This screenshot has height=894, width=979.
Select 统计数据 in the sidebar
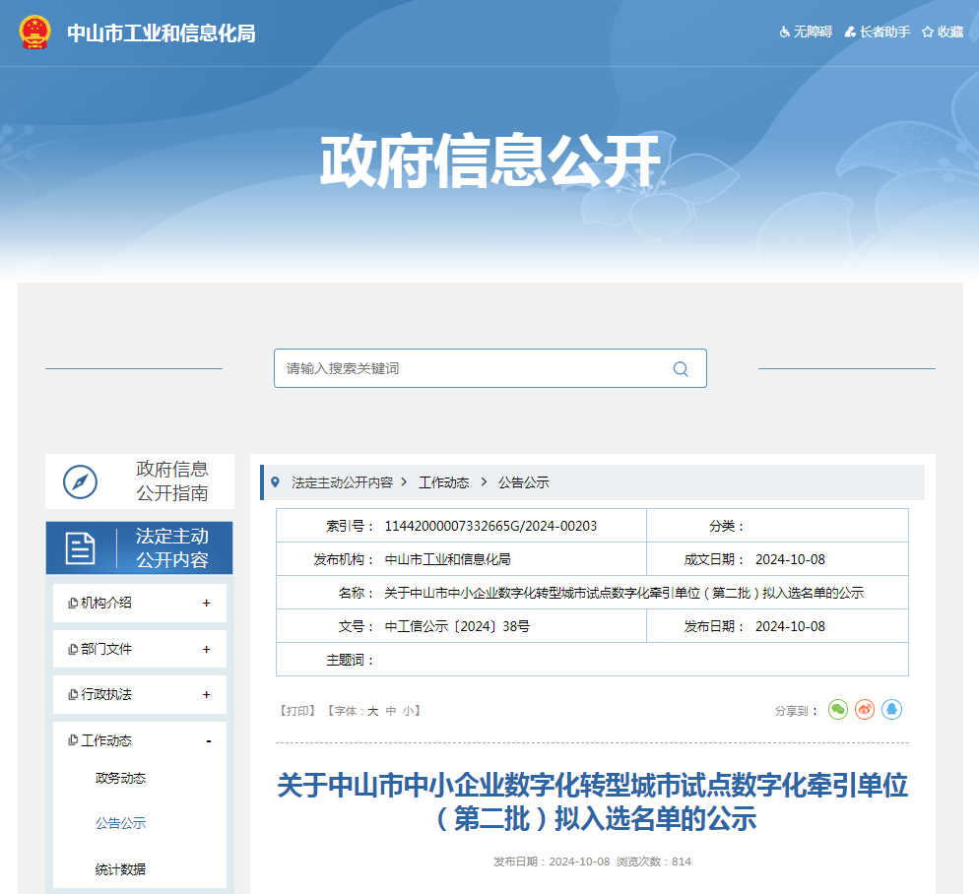pyautogui.click(x=120, y=869)
